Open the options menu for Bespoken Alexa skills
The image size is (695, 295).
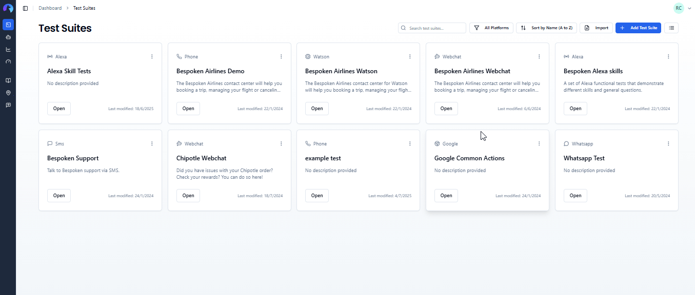click(x=668, y=57)
